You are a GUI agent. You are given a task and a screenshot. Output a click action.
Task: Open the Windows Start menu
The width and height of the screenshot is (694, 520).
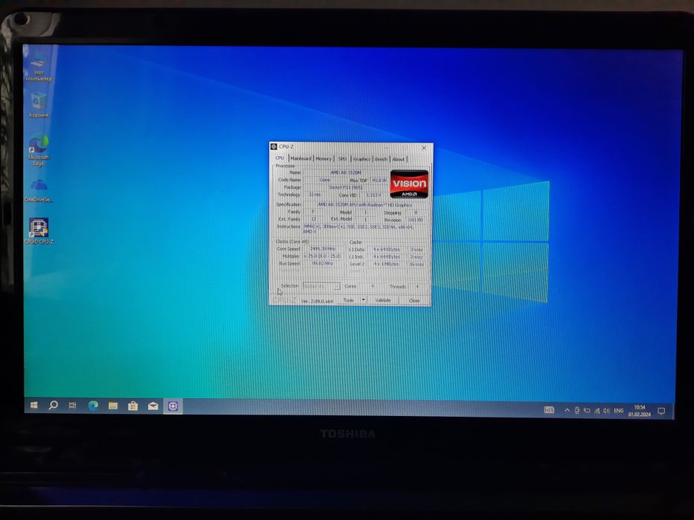[x=33, y=405]
